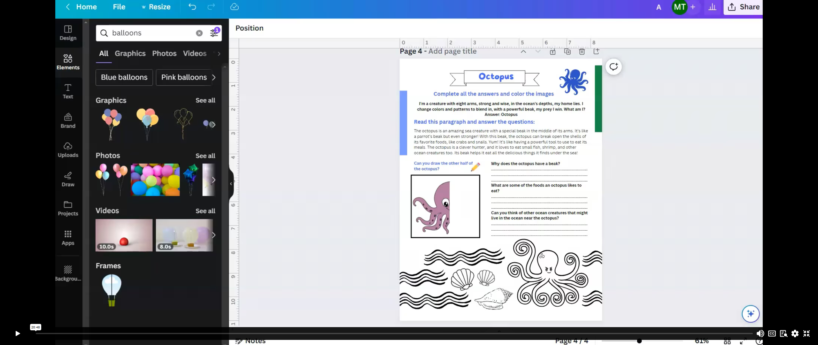Add the colorful balloons pile photo
This screenshot has height=345, width=818.
(155, 180)
